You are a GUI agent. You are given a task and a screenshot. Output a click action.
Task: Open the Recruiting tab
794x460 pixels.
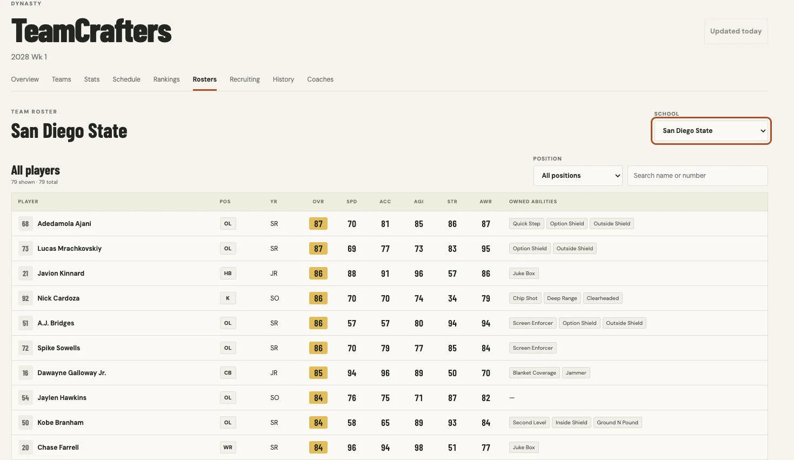coord(245,79)
